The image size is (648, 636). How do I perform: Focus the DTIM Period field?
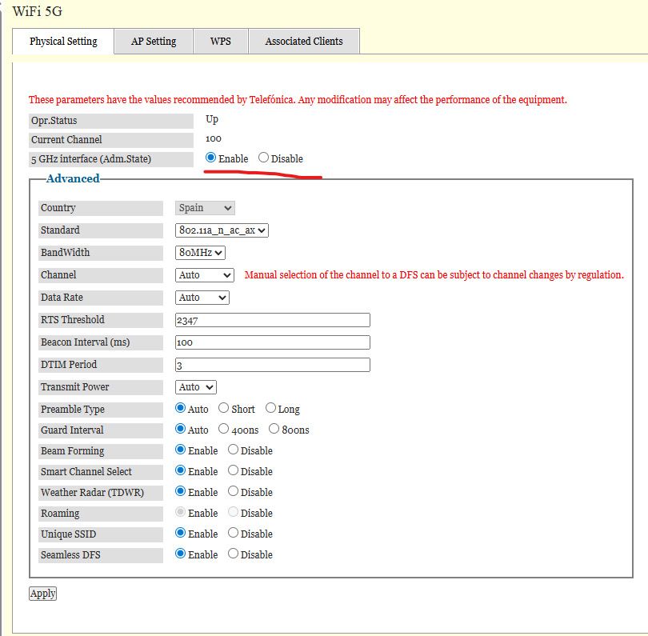(272, 365)
